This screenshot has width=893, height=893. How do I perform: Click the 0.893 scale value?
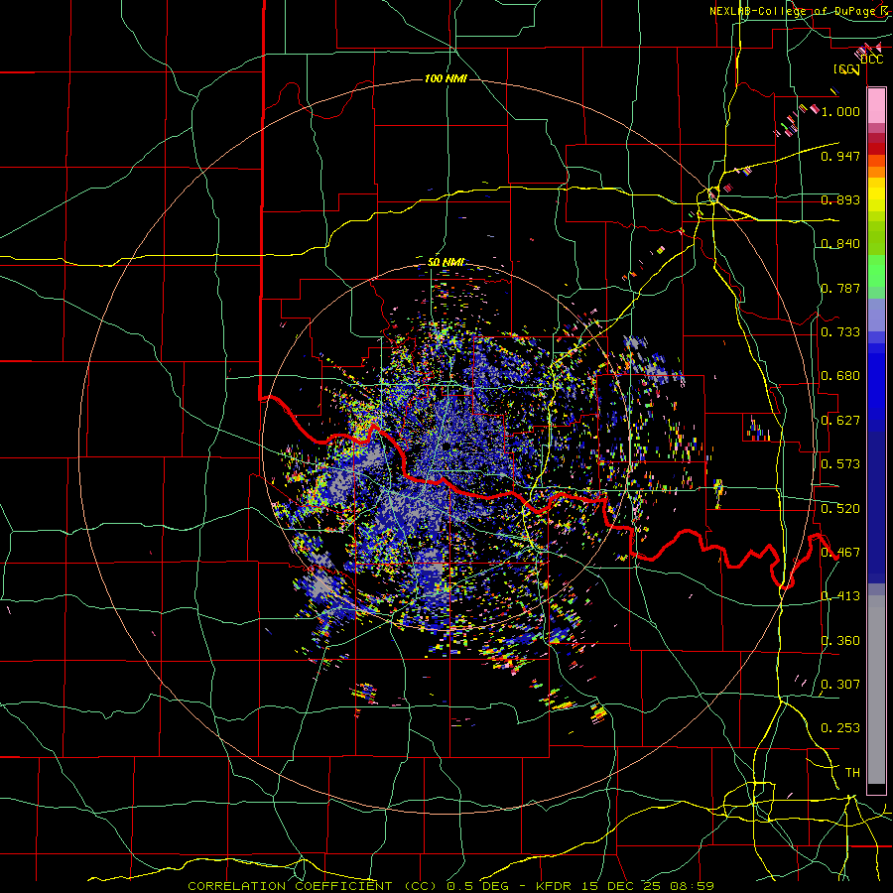(840, 199)
